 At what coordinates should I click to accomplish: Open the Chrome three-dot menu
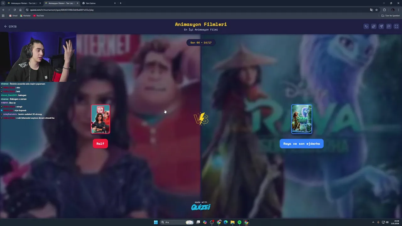tap(398, 10)
